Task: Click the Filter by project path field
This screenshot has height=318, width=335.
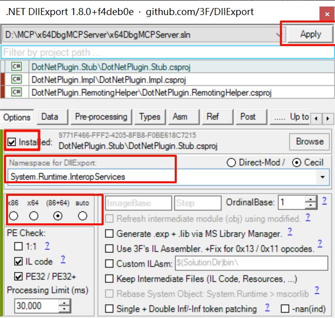Action: coord(167,52)
